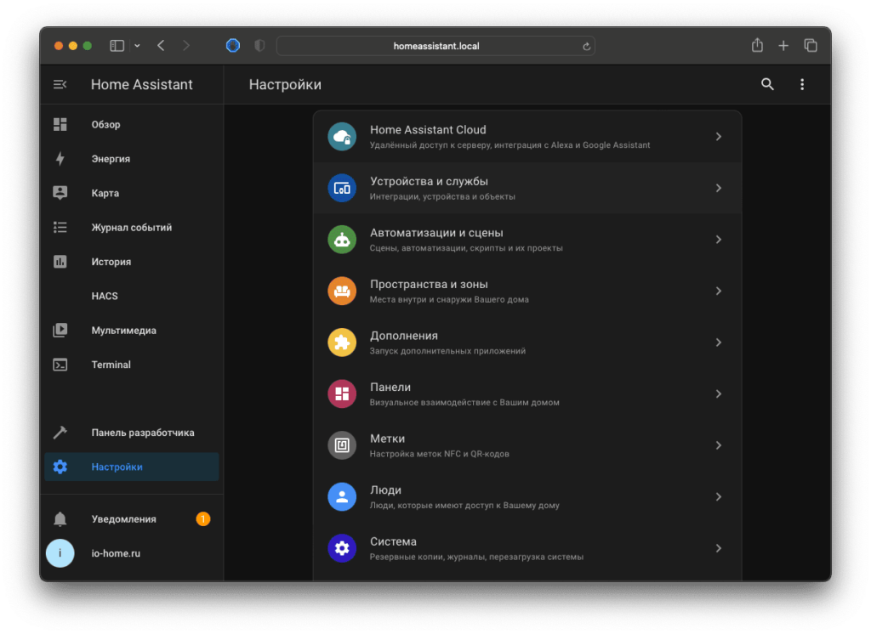Open the Карта sidebar entry label
Viewport: 871px width, 634px height.
(105, 193)
